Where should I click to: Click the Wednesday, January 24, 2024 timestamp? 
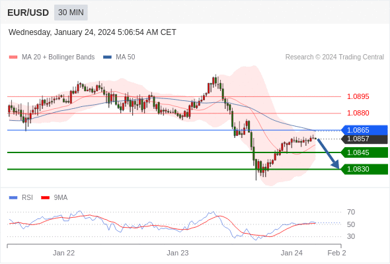93,32
